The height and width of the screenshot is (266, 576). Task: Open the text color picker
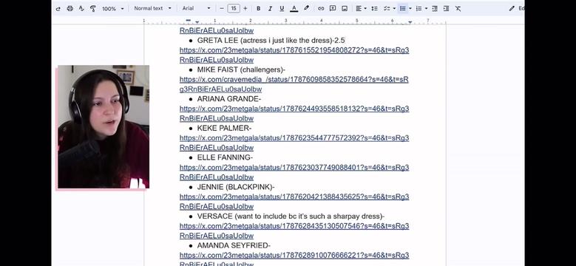294,8
